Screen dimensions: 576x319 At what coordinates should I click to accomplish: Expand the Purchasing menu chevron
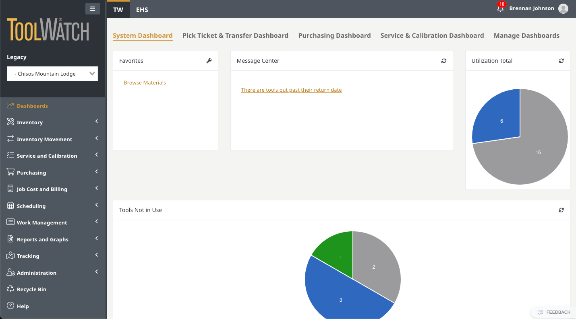coord(97,172)
